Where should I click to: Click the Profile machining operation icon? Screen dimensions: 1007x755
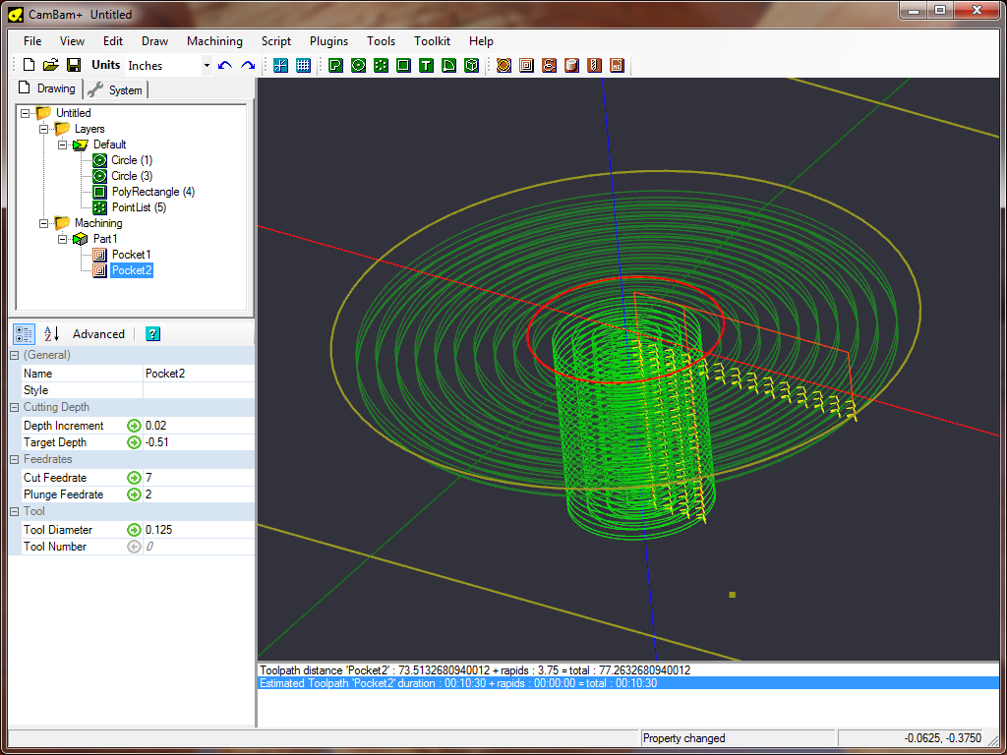(x=503, y=66)
